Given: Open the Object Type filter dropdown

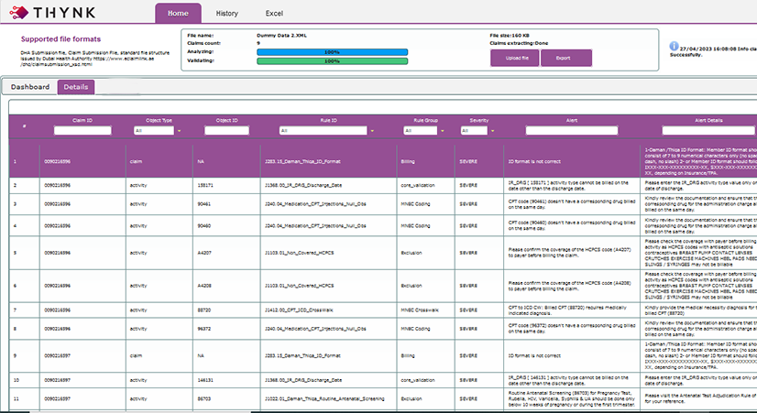Looking at the screenshot, I should 154,131.
